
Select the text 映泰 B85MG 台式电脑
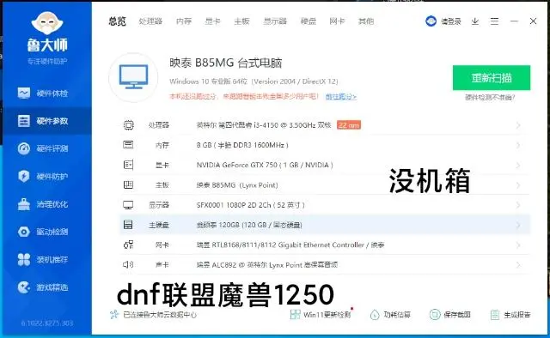[225, 63]
